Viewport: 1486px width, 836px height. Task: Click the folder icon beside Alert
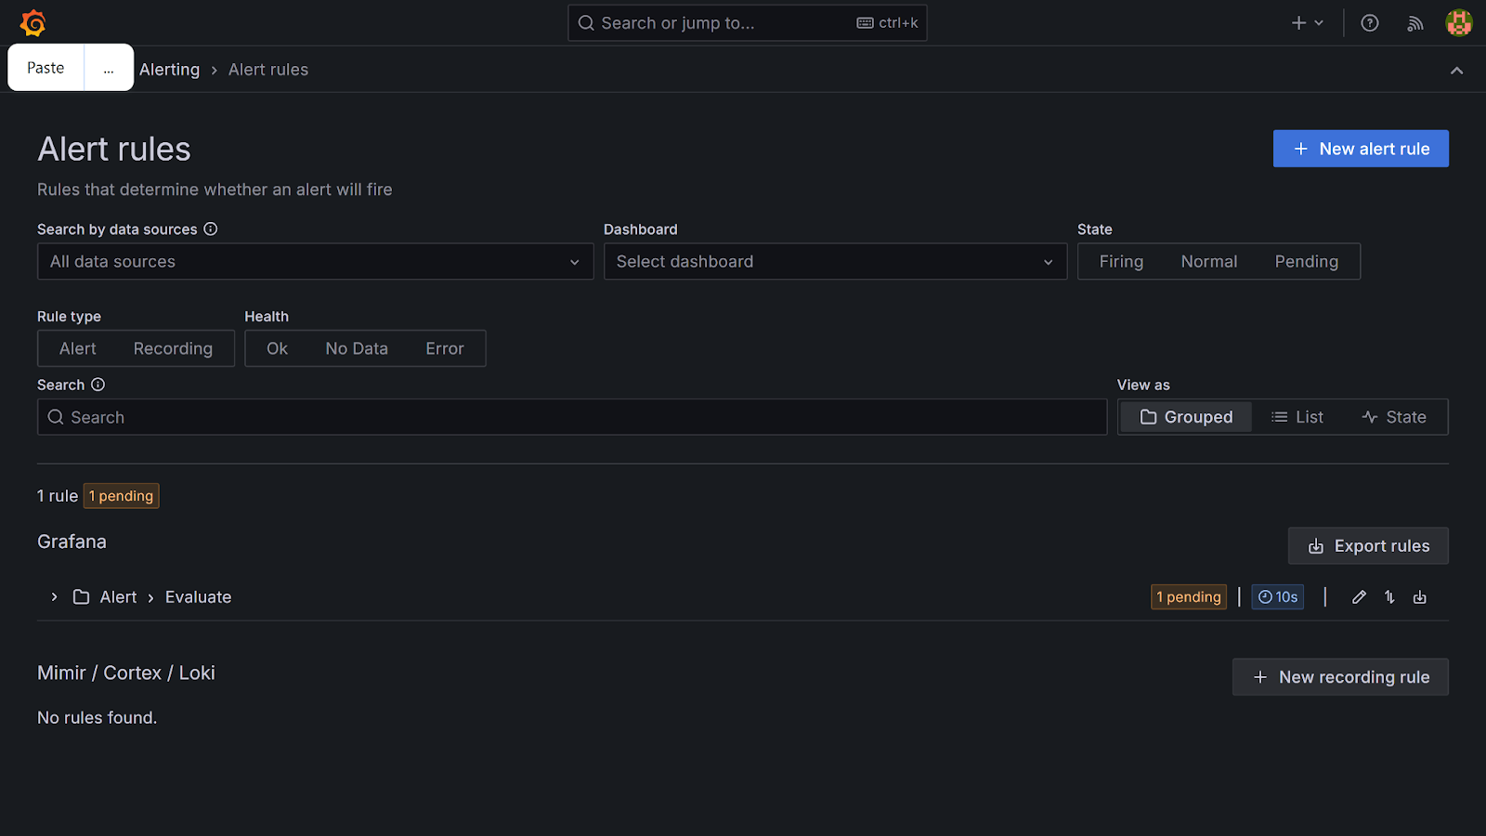[x=82, y=597]
